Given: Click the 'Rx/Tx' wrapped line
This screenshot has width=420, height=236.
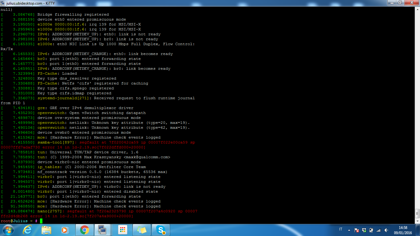Looking at the screenshot, I should 7,49.
